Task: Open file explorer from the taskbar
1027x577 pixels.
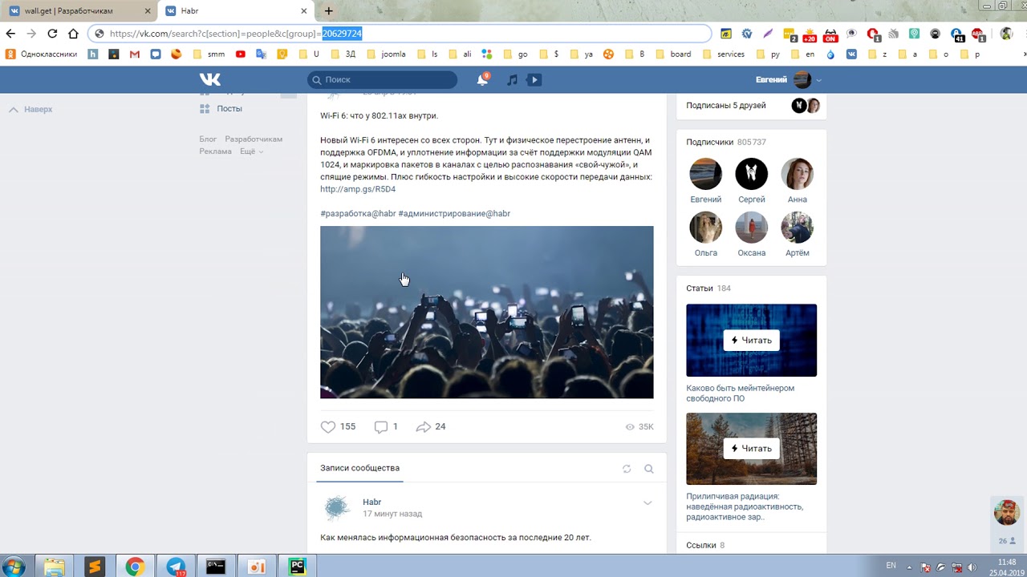Action: tap(54, 567)
